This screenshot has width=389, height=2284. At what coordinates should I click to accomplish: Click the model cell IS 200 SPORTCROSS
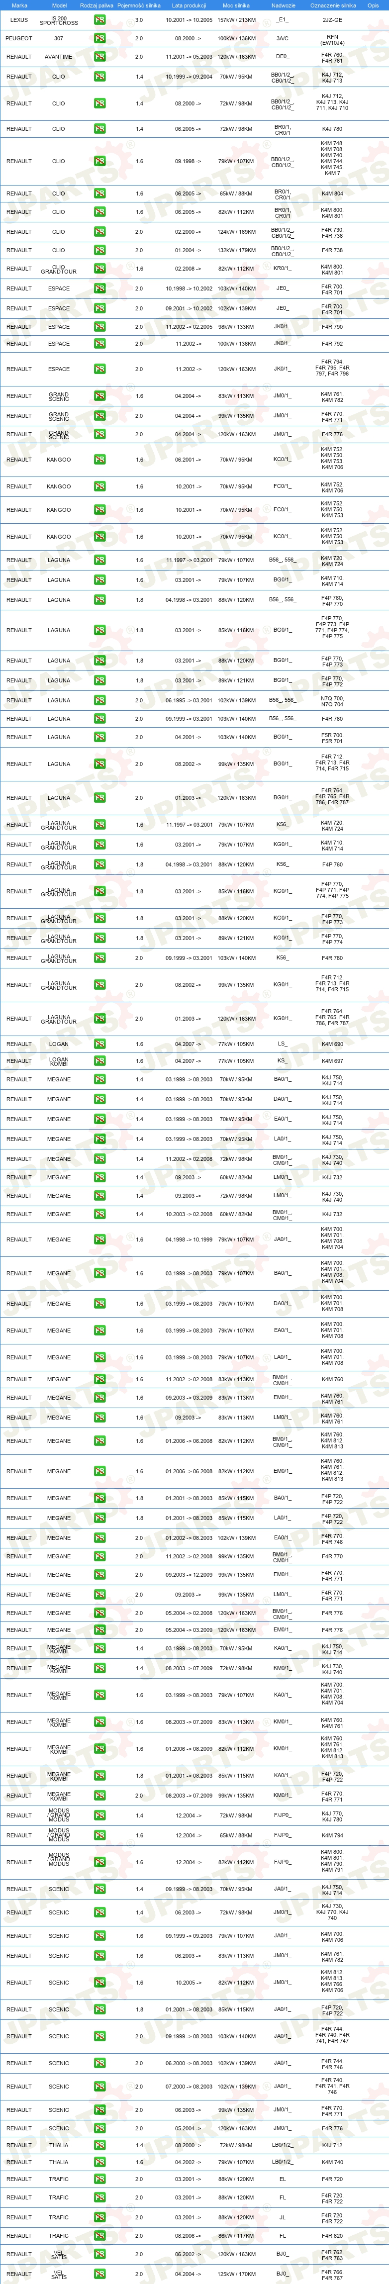click(59, 19)
